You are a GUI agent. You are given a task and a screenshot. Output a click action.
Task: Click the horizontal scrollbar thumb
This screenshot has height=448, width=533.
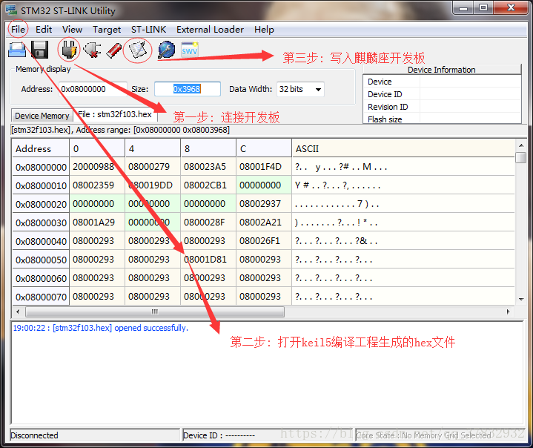[155, 312]
